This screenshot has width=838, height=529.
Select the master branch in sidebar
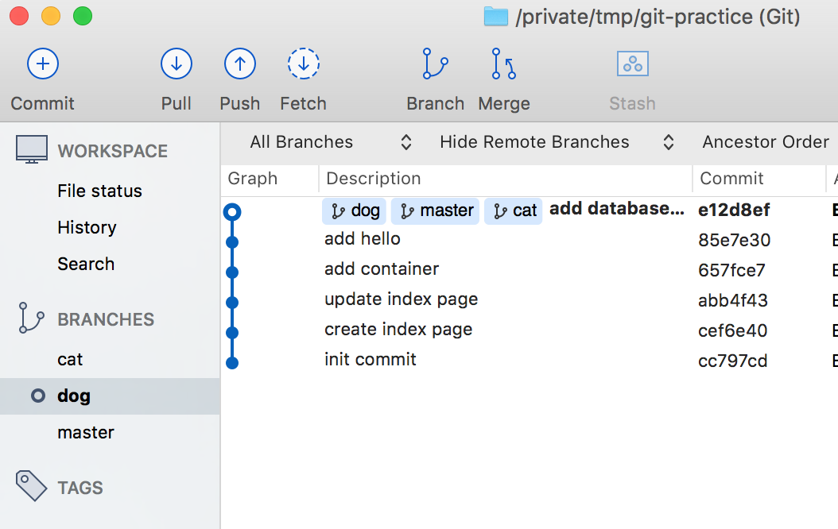coord(86,432)
